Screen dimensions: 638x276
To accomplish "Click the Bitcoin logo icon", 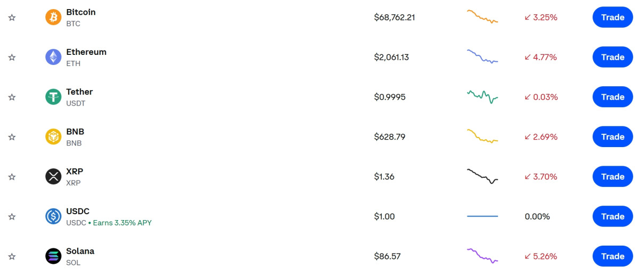I will click(x=53, y=18).
